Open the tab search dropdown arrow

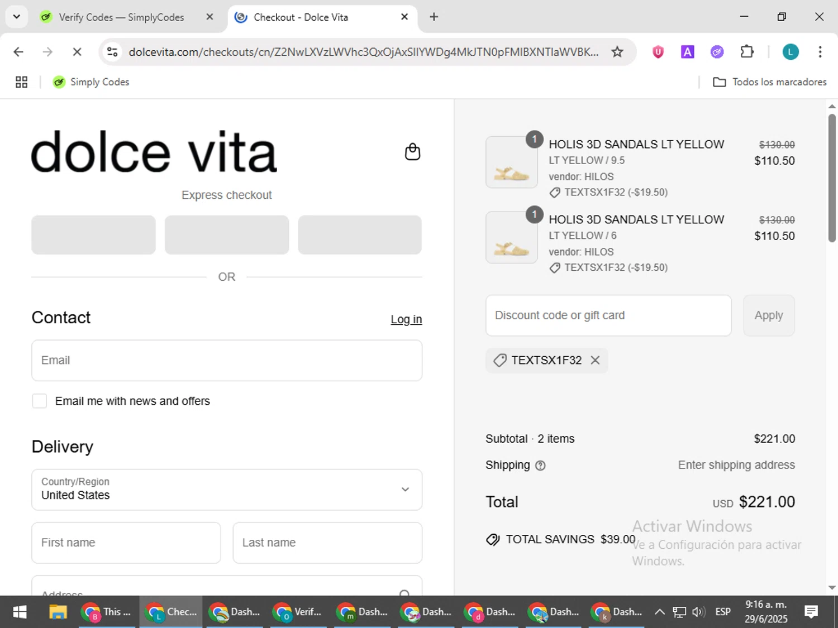[x=17, y=17]
